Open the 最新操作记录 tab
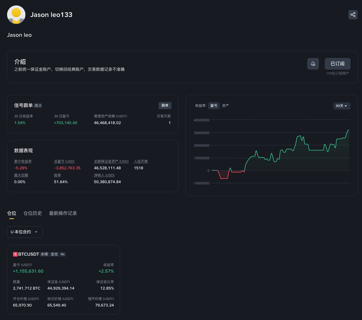 click(63, 213)
